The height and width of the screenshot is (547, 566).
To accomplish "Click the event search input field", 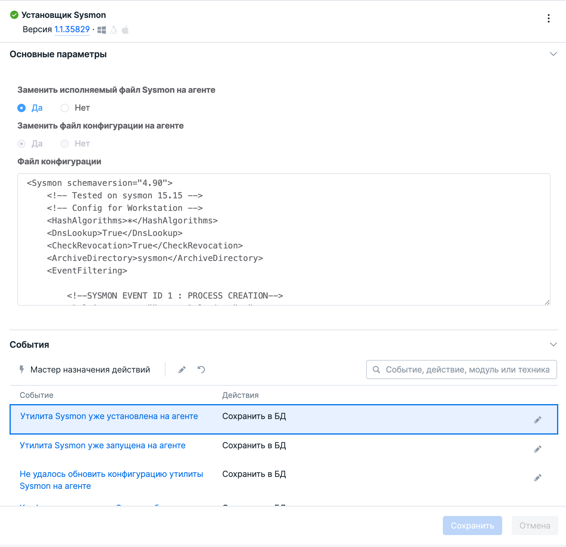I will coord(467,370).
